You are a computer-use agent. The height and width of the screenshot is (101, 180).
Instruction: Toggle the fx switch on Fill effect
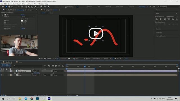tap(3, 15)
